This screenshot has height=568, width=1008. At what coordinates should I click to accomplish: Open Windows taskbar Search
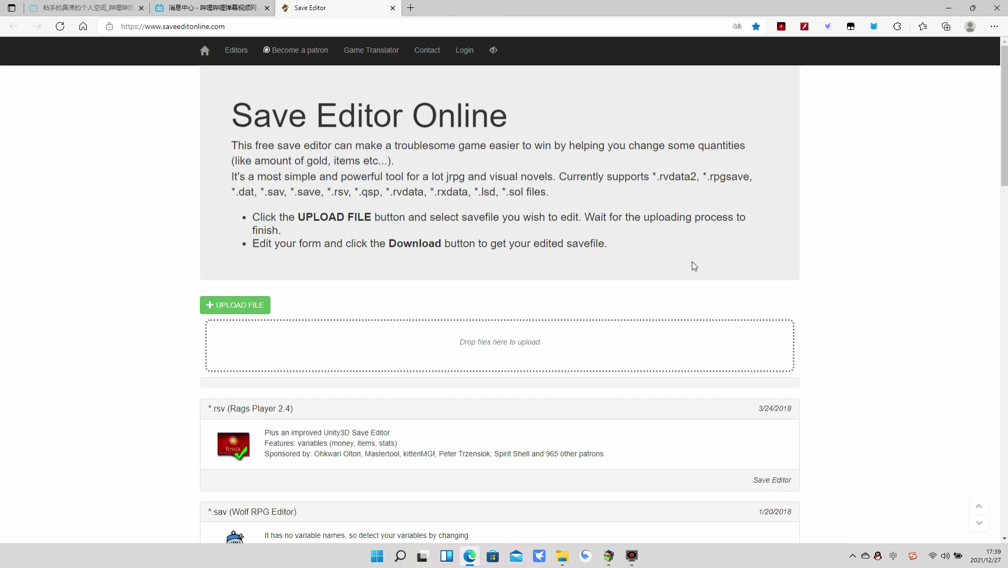tap(400, 556)
